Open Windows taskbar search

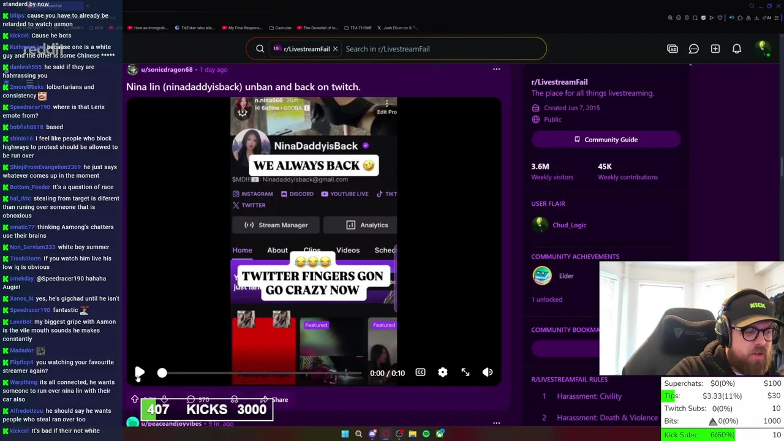(359, 434)
